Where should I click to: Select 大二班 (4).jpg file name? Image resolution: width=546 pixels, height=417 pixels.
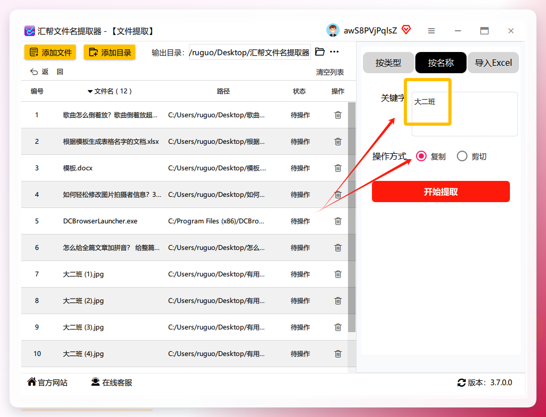[83, 354]
